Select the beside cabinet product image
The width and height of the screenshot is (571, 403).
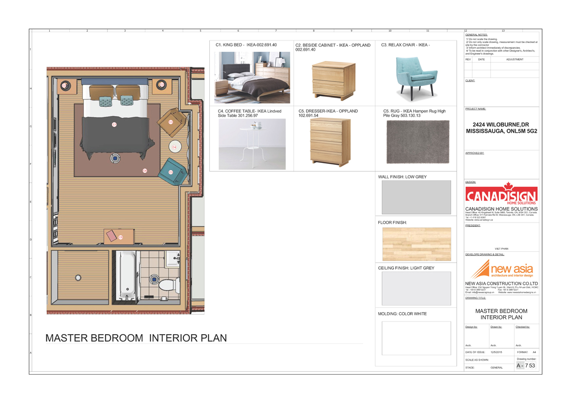pyautogui.click(x=333, y=80)
